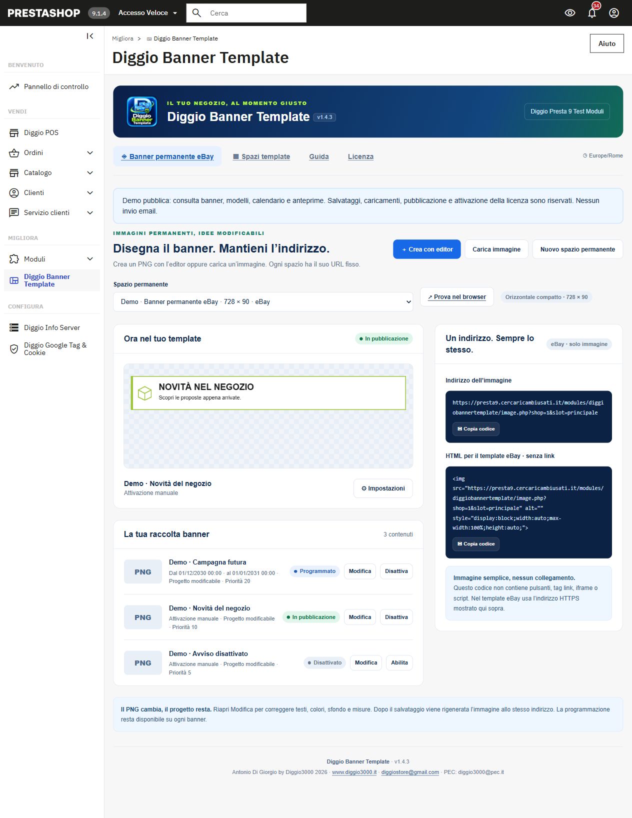Viewport: 632px width, 818px height.
Task: Expand the Ordini submenu
Action: tap(90, 153)
